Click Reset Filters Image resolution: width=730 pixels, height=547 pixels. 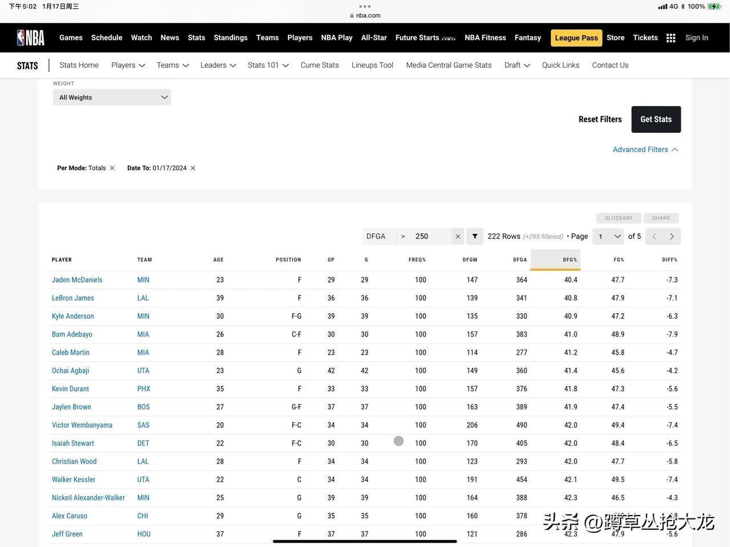tap(600, 119)
